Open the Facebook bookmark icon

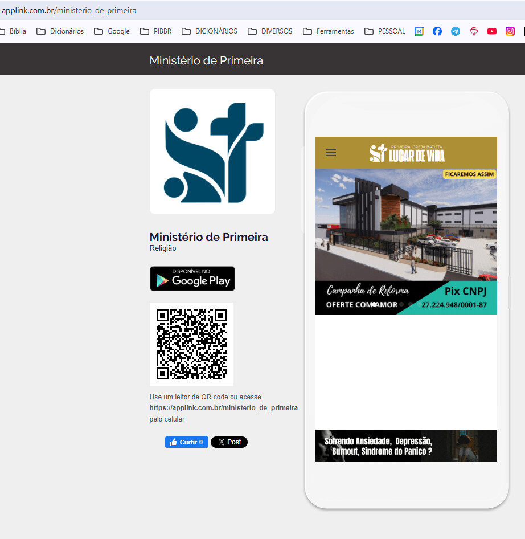(x=437, y=31)
